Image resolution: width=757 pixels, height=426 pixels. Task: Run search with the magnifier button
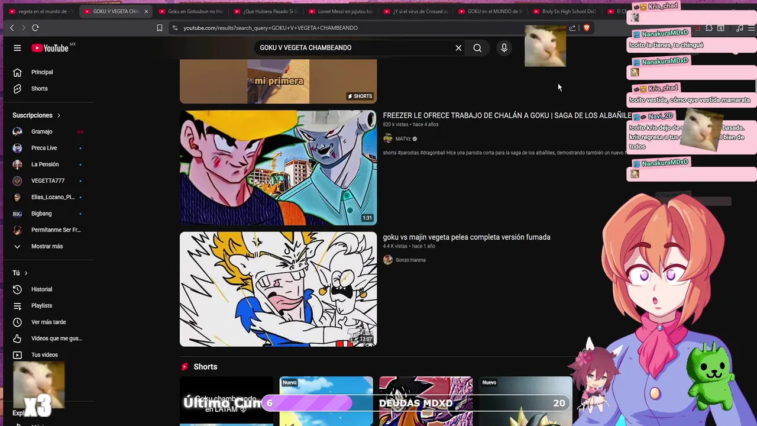[x=477, y=48]
